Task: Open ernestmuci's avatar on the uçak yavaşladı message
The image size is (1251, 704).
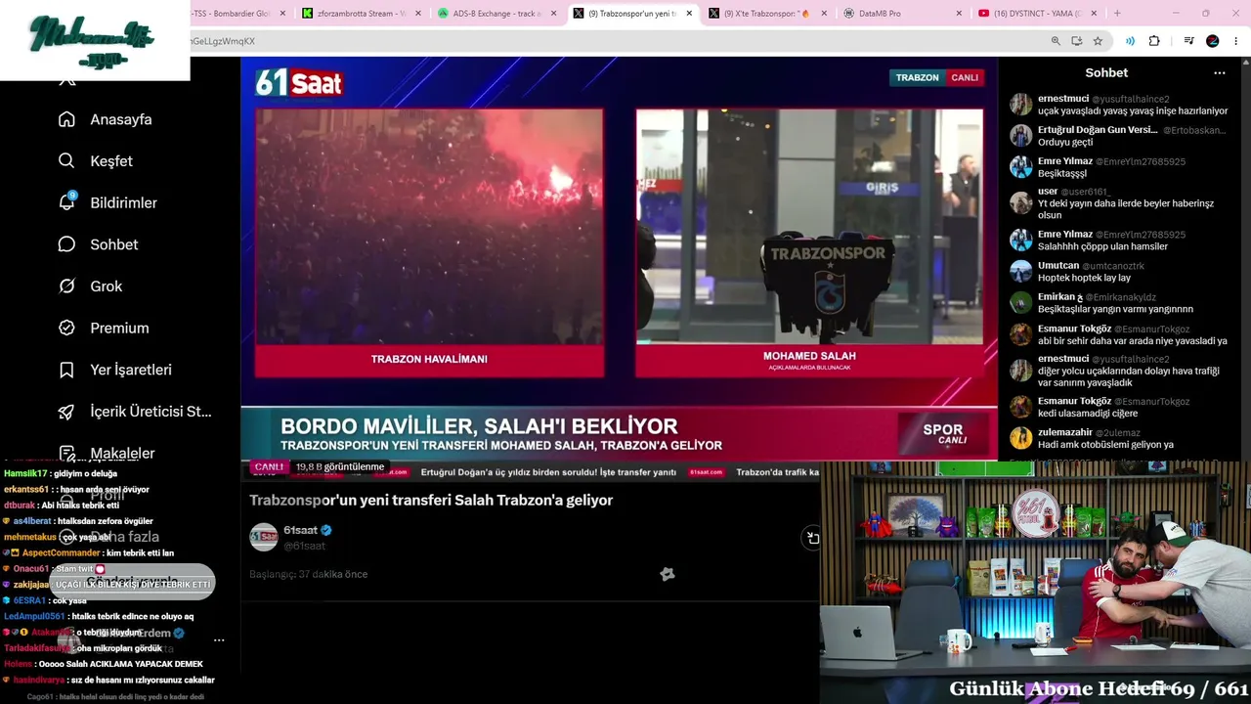Action: tap(1021, 105)
